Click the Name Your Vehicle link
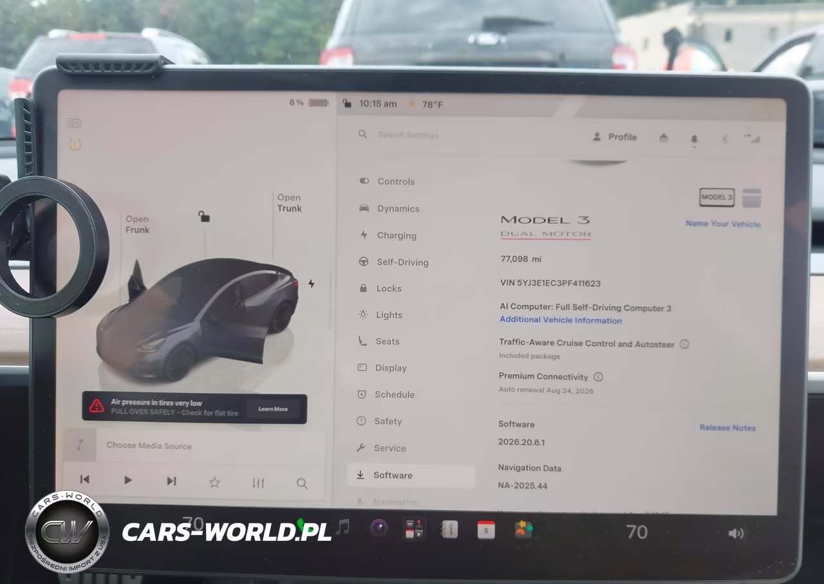824x584 pixels. click(x=723, y=224)
